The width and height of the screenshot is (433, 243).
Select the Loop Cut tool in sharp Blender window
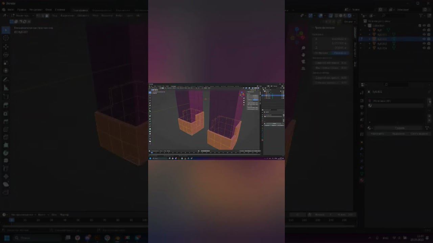pos(150,124)
